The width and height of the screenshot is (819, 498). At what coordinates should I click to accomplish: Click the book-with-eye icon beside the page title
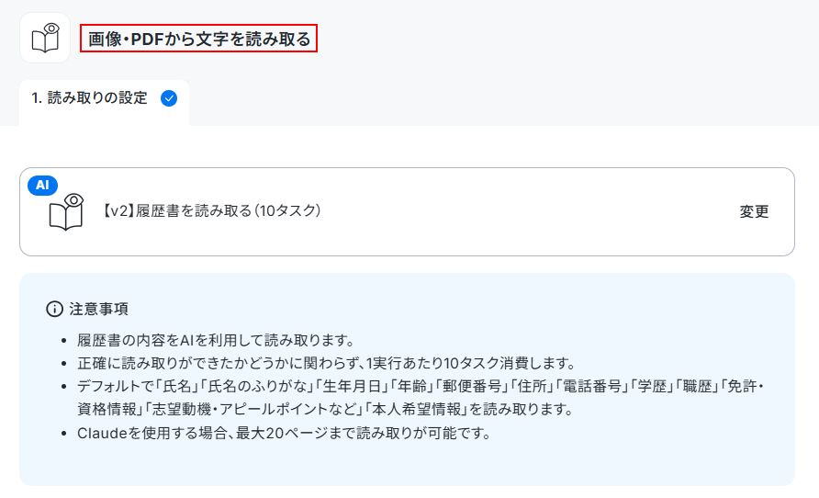pyautogui.click(x=45, y=38)
